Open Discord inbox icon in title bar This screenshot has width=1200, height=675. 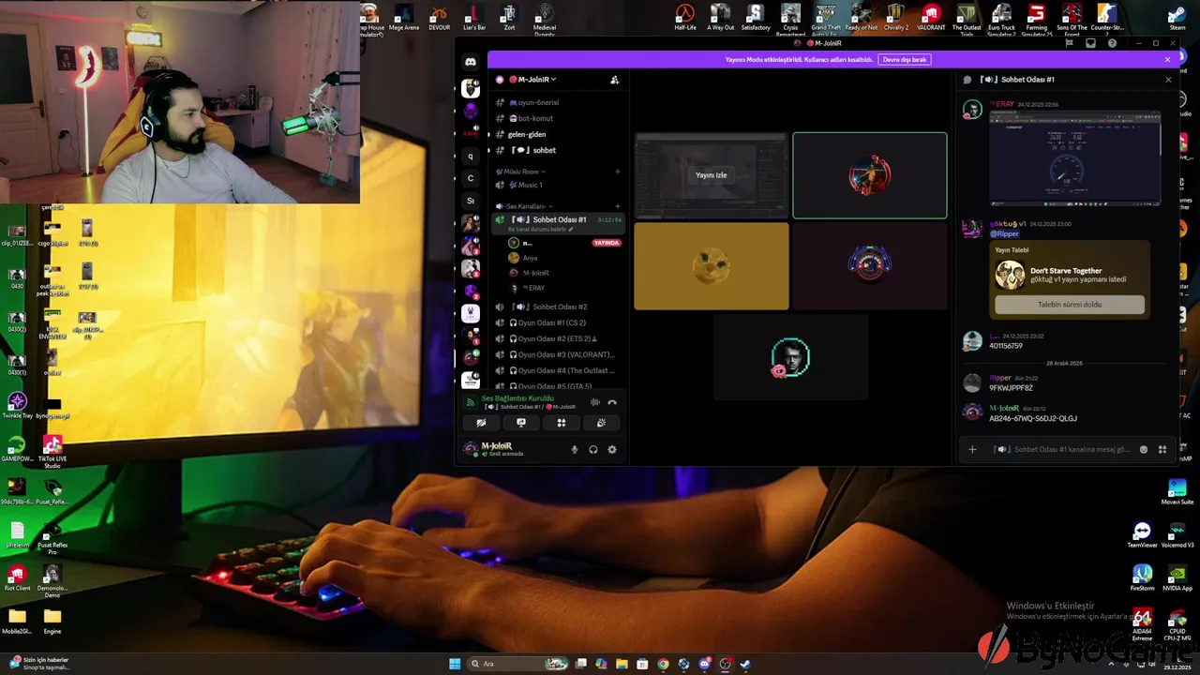[1090, 43]
